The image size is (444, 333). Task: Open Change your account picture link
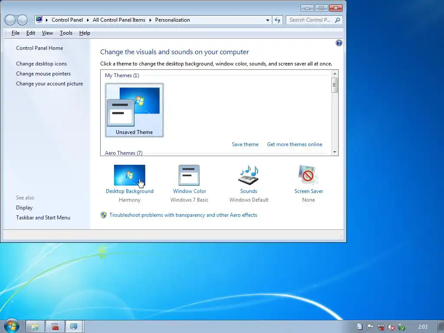pyautogui.click(x=49, y=84)
